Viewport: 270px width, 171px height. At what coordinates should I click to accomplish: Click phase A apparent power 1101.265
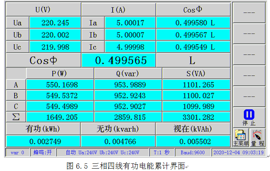196,85
